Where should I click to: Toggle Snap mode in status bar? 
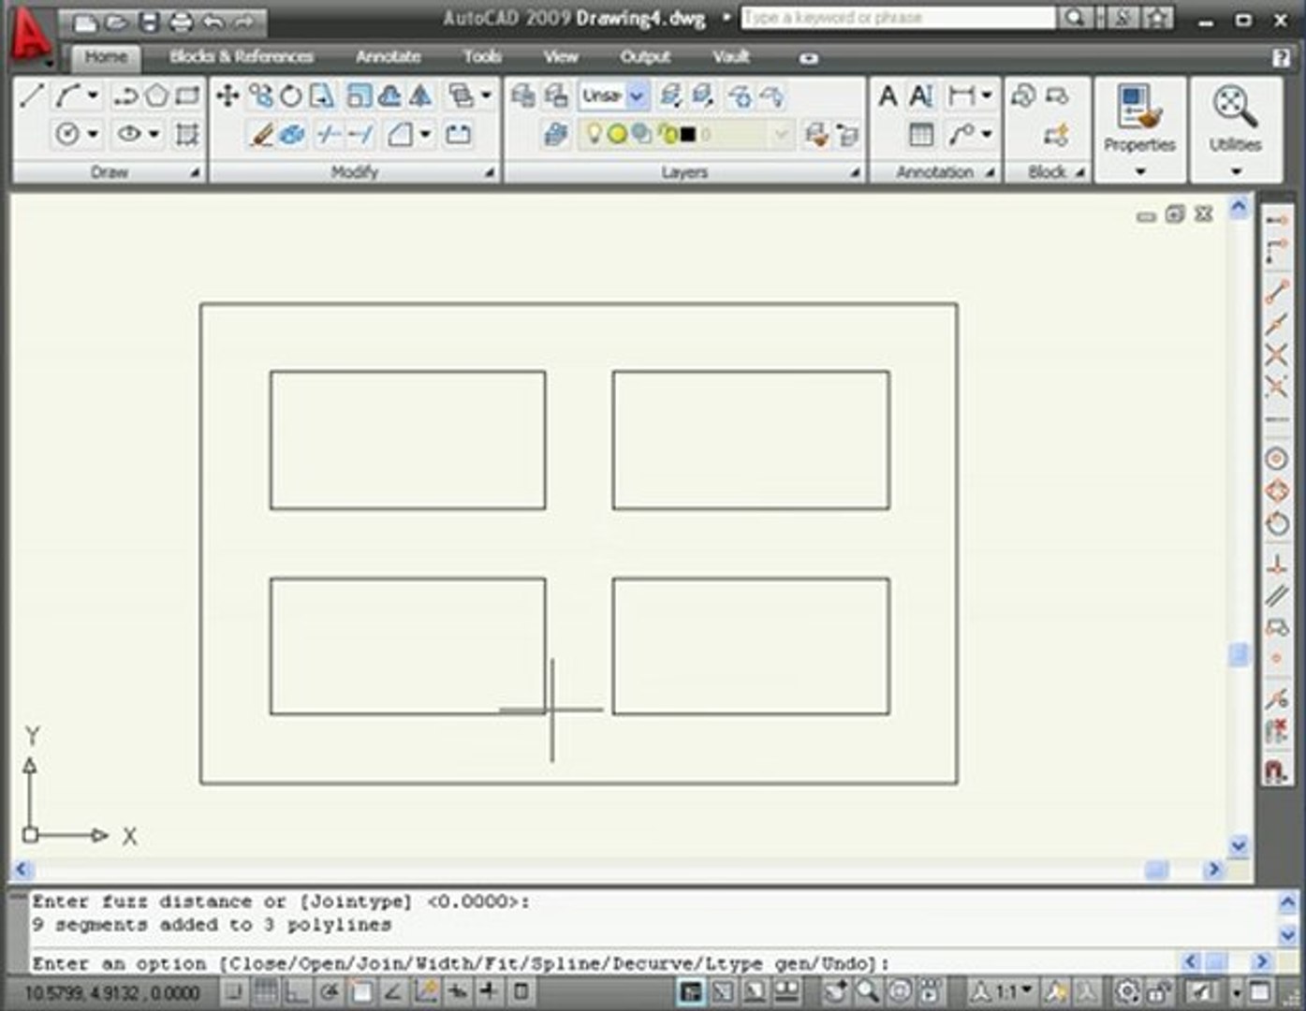(235, 991)
